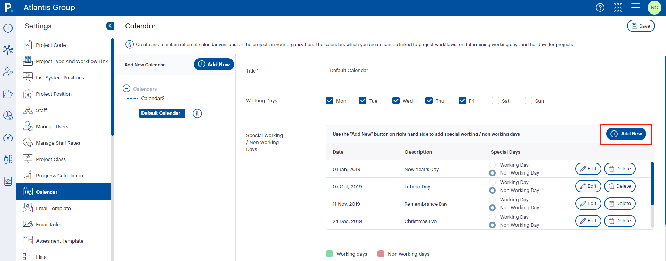Set New Year's Day as Working Day

tap(492, 165)
